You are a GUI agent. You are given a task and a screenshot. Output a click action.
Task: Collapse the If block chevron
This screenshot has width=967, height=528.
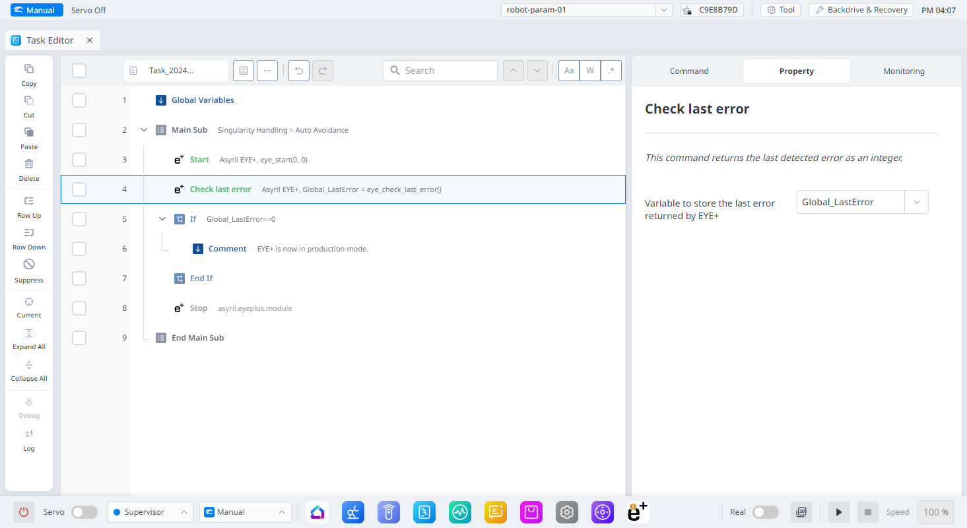[x=162, y=219]
